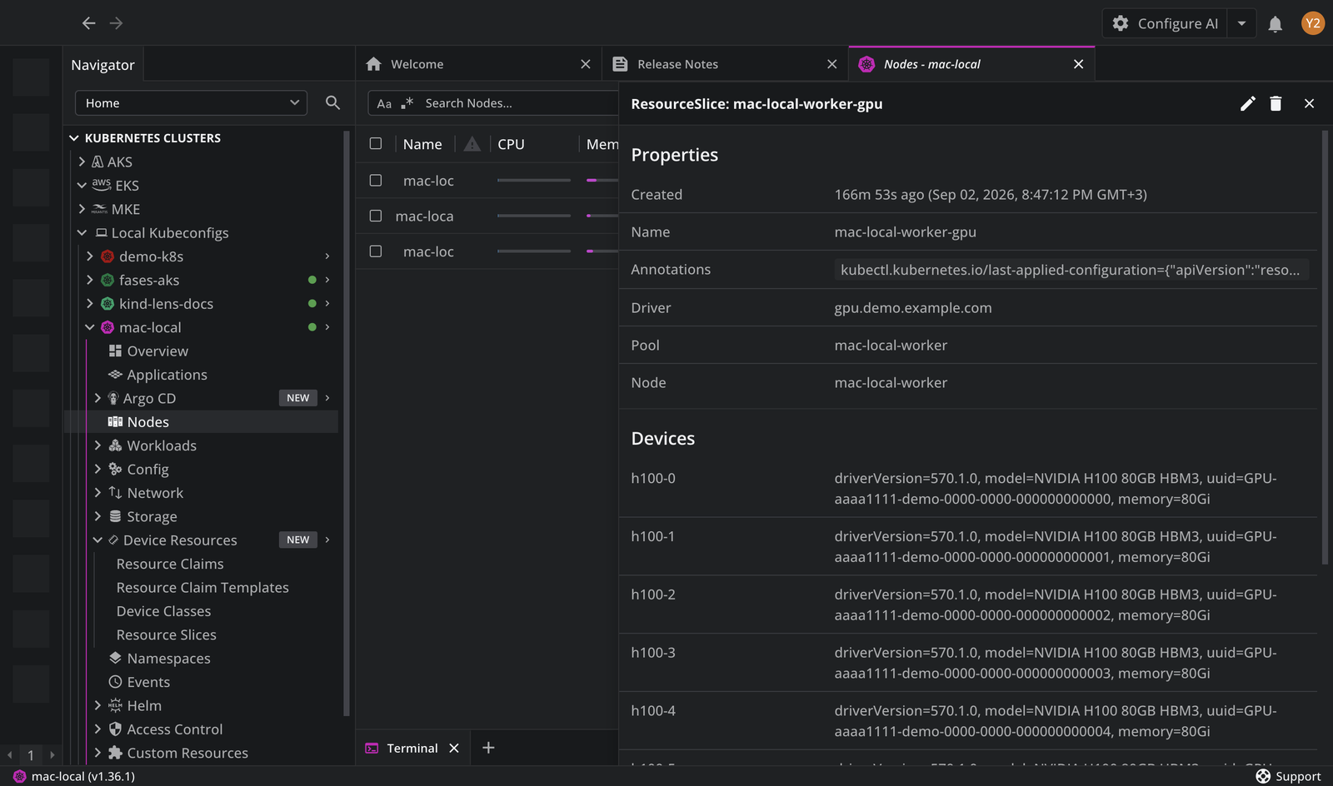Check the mac-loca node row checkbox
The height and width of the screenshot is (786, 1333).
click(376, 216)
